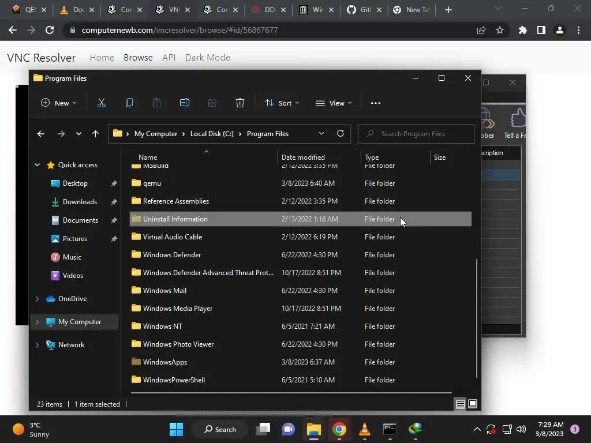Image resolution: width=591 pixels, height=443 pixels.
Task: Click the VNC Resolver site title
Action: pyautogui.click(x=42, y=58)
